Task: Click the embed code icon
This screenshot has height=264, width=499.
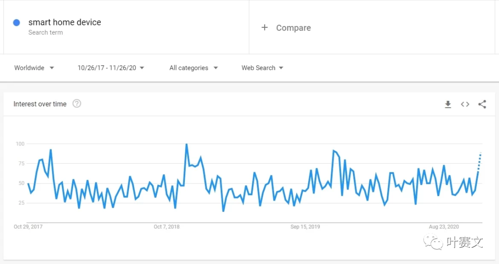Action: pos(465,104)
